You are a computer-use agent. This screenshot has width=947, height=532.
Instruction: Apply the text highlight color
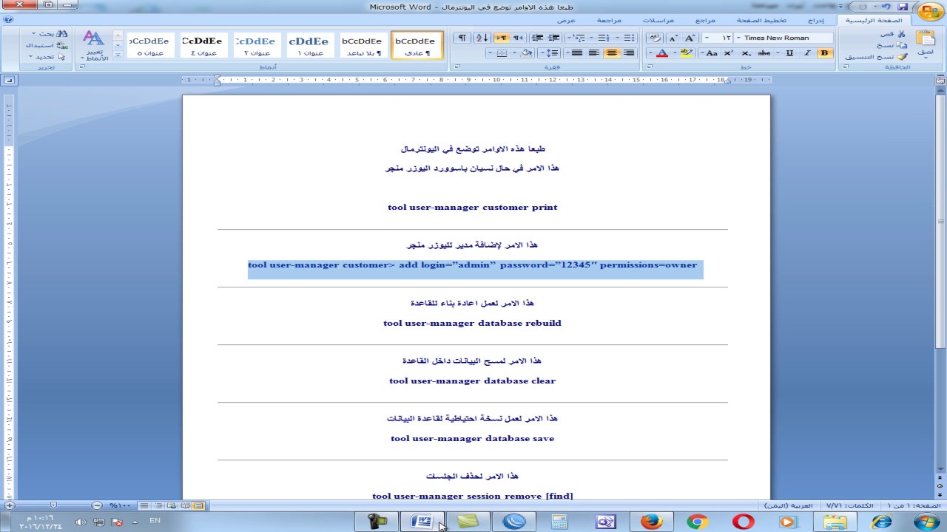(x=686, y=53)
